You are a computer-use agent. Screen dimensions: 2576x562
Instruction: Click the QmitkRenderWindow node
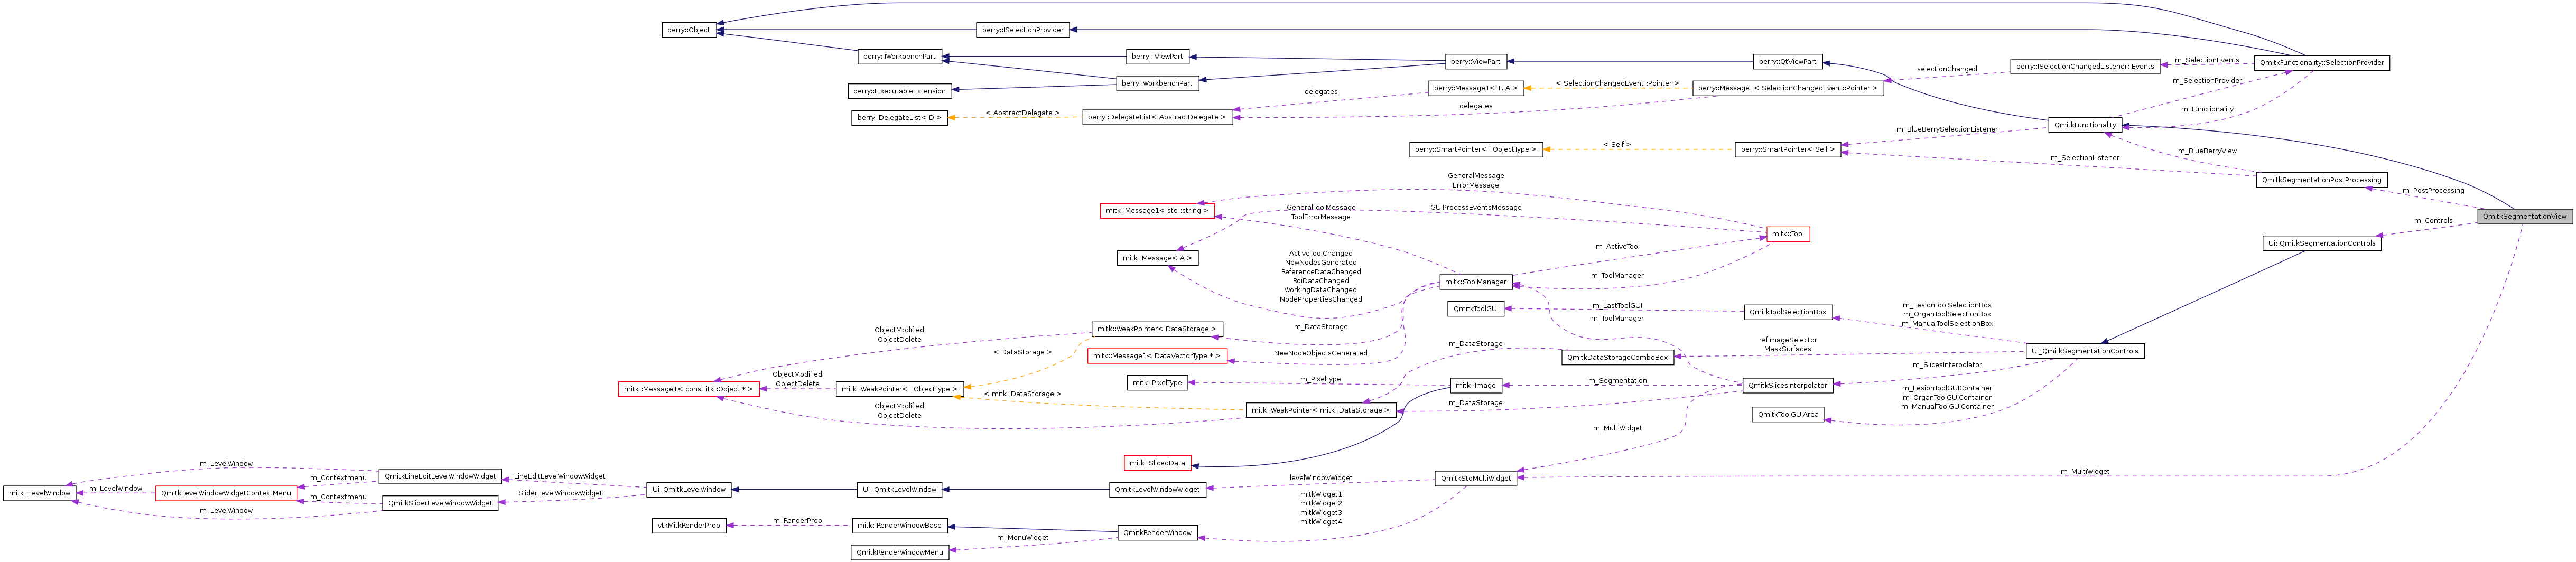pos(1157,533)
